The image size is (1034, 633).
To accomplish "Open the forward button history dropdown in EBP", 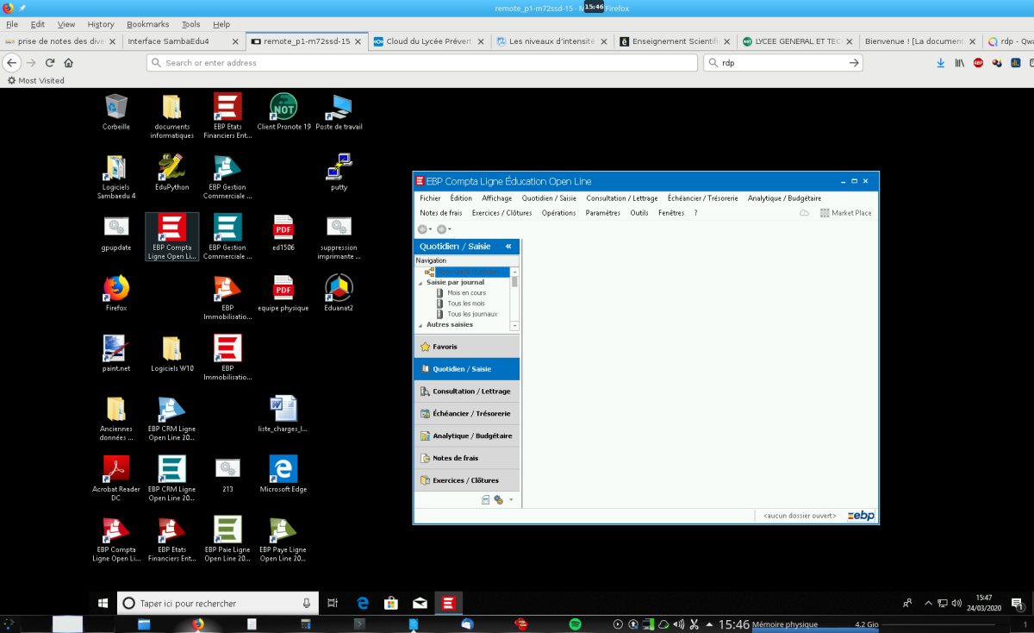I will (451, 229).
